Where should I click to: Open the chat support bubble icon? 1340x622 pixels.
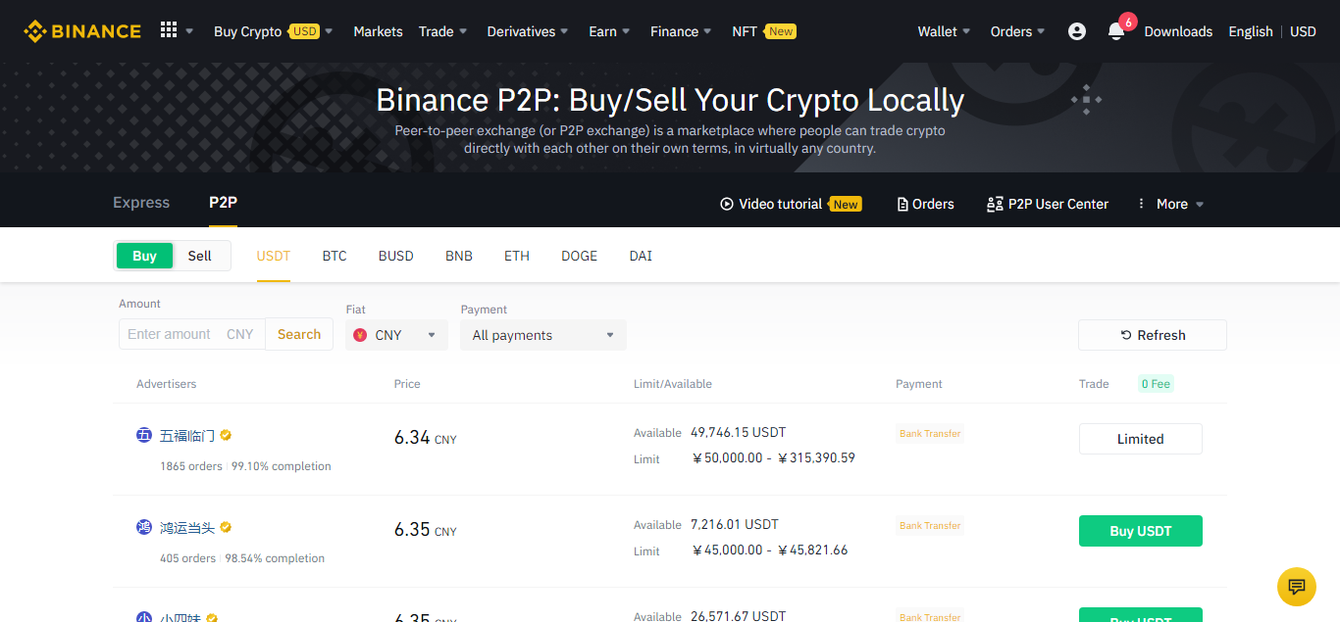[x=1297, y=587]
